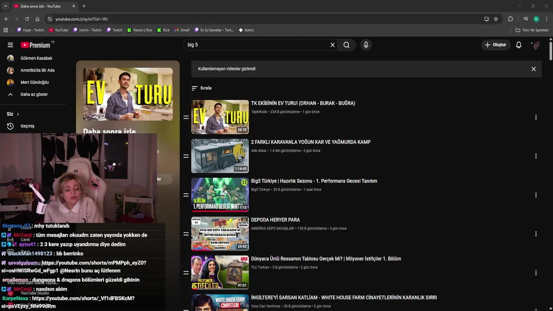
Task: Open title İNGİLTERE'Yİ SARSAN KATLİAM
Action: [344, 298]
